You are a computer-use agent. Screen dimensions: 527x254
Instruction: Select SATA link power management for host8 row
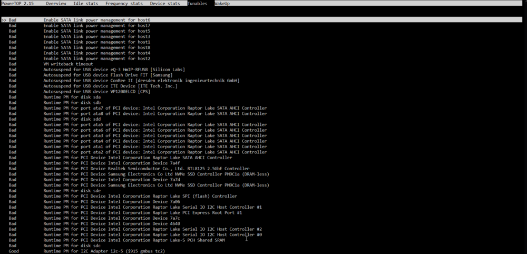(80, 47)
